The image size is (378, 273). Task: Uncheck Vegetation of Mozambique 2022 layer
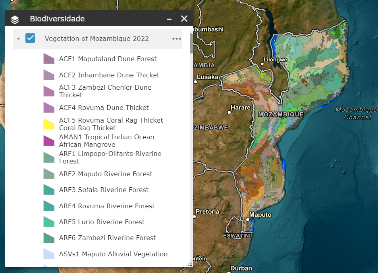coord(30,38)
